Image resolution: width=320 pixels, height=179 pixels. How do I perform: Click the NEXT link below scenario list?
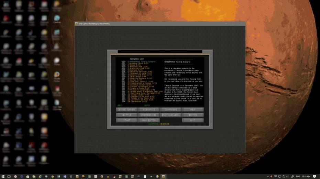120,105
